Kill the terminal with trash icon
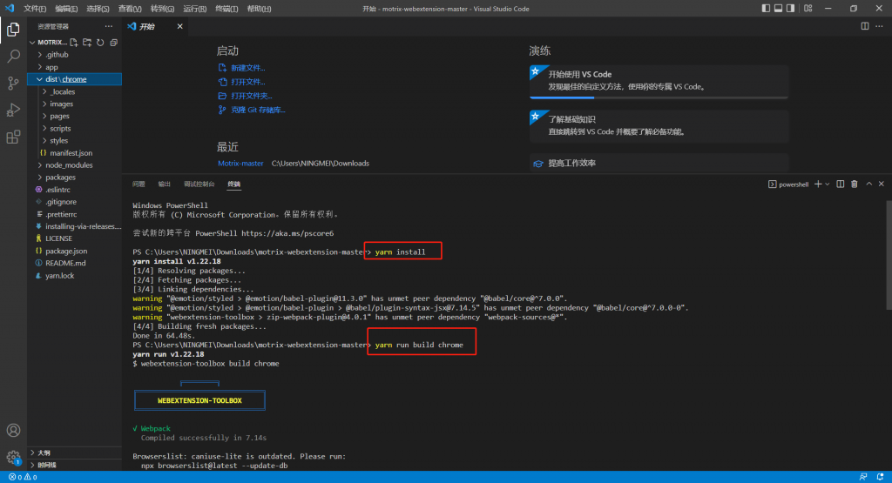This screenshot has height=483, width=892. pyautogui.click(x=855, y=184)
